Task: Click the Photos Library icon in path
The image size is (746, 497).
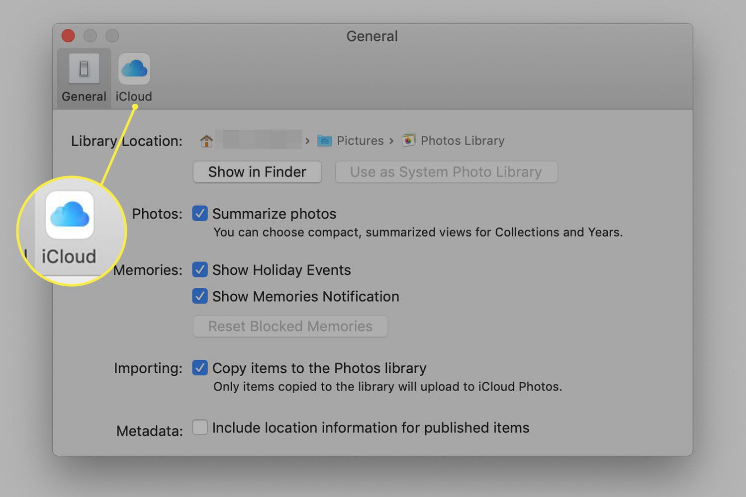Action: click(x=408, y=141)
